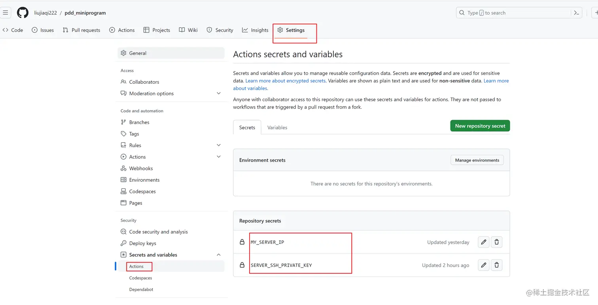This screenshot has width=598, height=305.
Task: Expand the Rules section chevron
Action: (x=219, y=145)
